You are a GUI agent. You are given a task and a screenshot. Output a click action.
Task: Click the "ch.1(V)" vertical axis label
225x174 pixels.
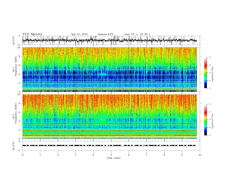(14, 40)
